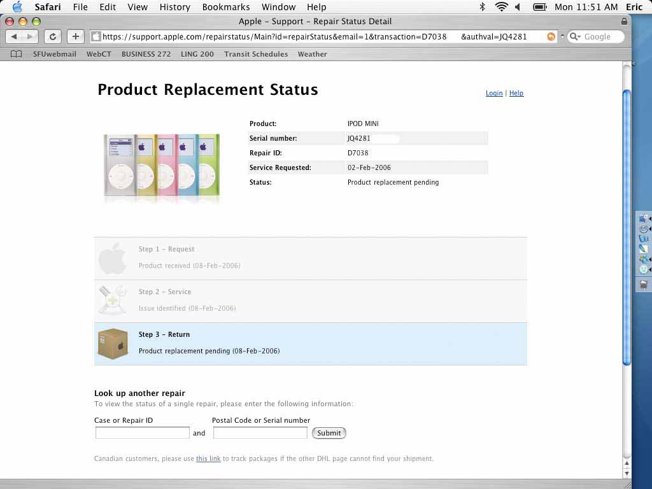Click the 'Product Replacement Status' heading
652x489 pixels.
point(208,89)
